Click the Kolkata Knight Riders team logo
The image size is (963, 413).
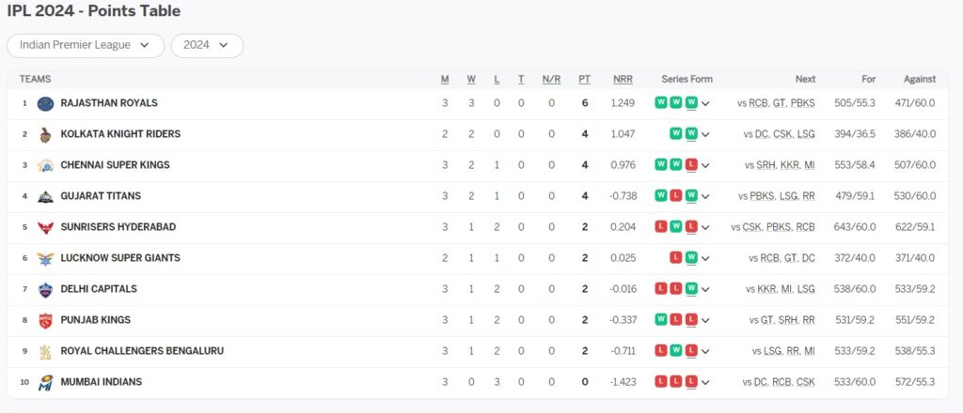45,135
